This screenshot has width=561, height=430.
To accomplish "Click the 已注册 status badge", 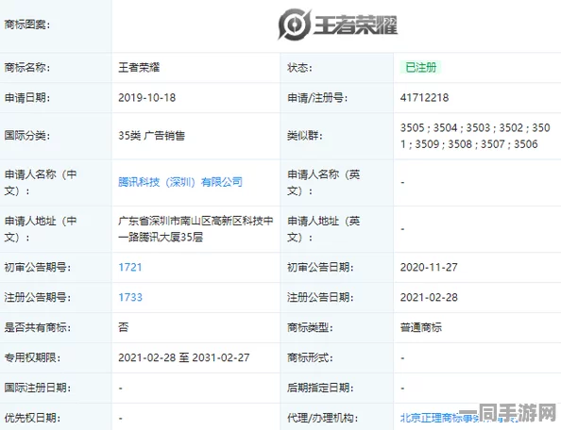I will coord(421,67).
